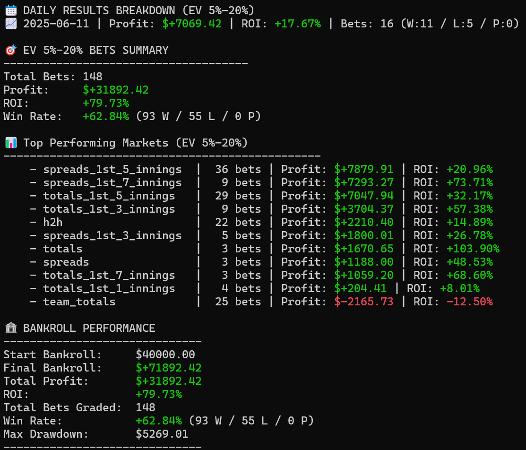Select daily ROI value +17.67%
This screenshot has height=450, width=526.
click(x=298, y=24)
